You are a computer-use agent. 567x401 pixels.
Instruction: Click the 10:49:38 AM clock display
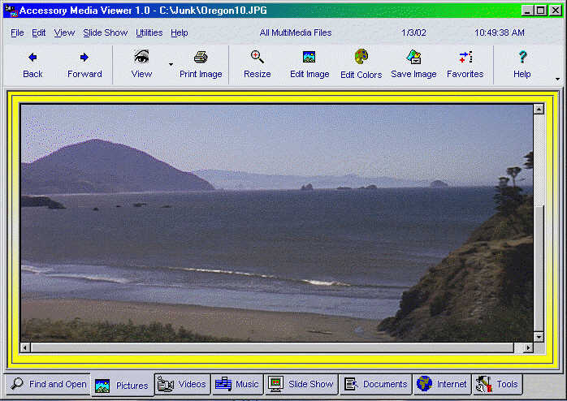pyautogui.click(x=500, y=32)
